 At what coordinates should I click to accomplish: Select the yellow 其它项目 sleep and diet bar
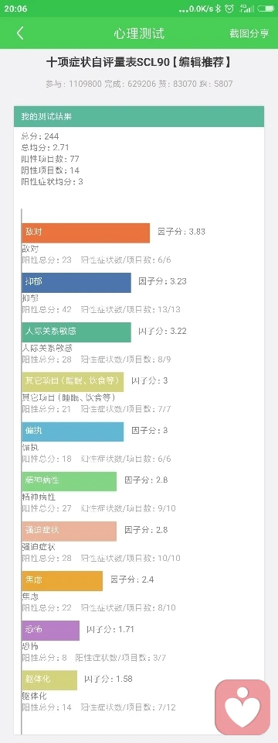[x=73, y=381]
